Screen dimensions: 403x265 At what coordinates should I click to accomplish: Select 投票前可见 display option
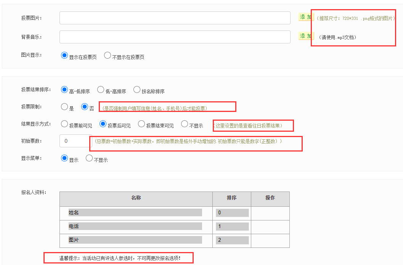(64, 124)
